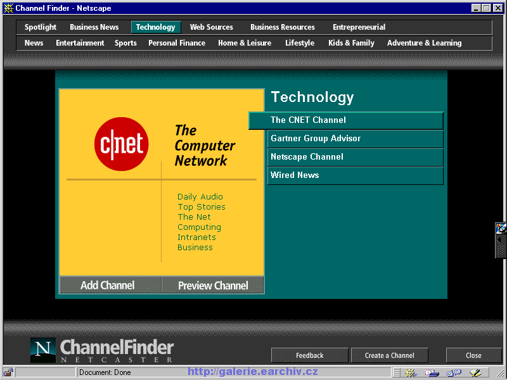Image resolution: width=507 pixels, height=380 pixels.
Task: Open the Personal Finance category
Action: point(177,43)
